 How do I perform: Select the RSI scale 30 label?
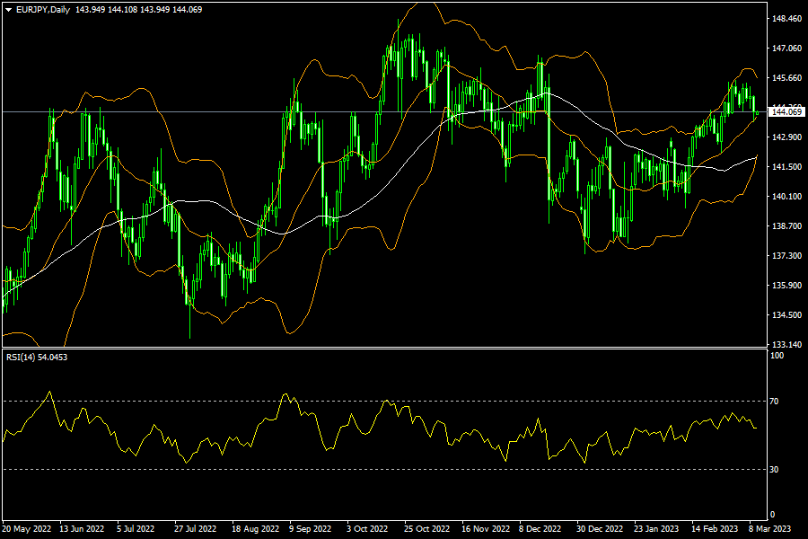point(774,469)
